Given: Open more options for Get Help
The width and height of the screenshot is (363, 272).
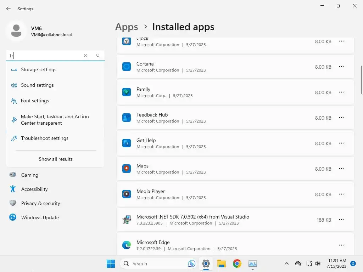Looking at the screenshot, I should 341,143.
